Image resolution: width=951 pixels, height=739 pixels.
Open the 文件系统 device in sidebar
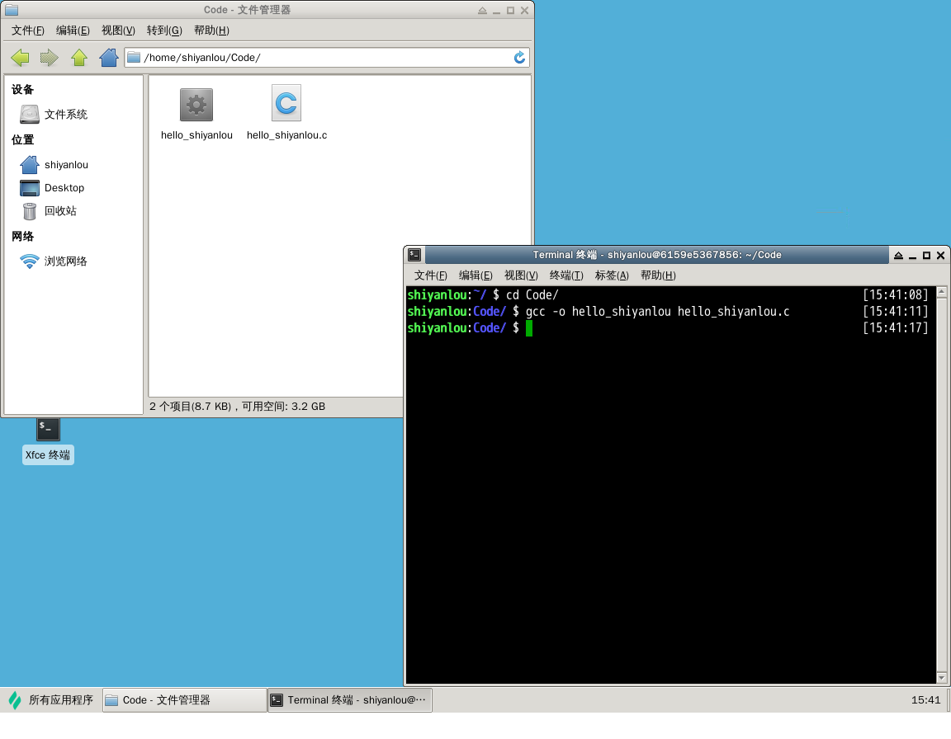[54, 114]
